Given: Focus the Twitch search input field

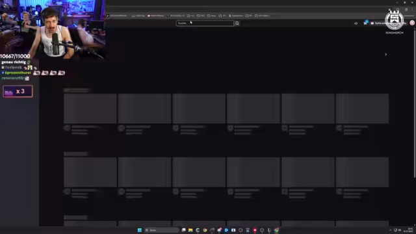Looking at the screenshot, I should [205, 23].
